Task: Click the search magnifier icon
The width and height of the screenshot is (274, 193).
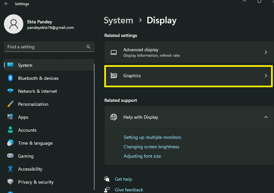Action: click(88, 47)
